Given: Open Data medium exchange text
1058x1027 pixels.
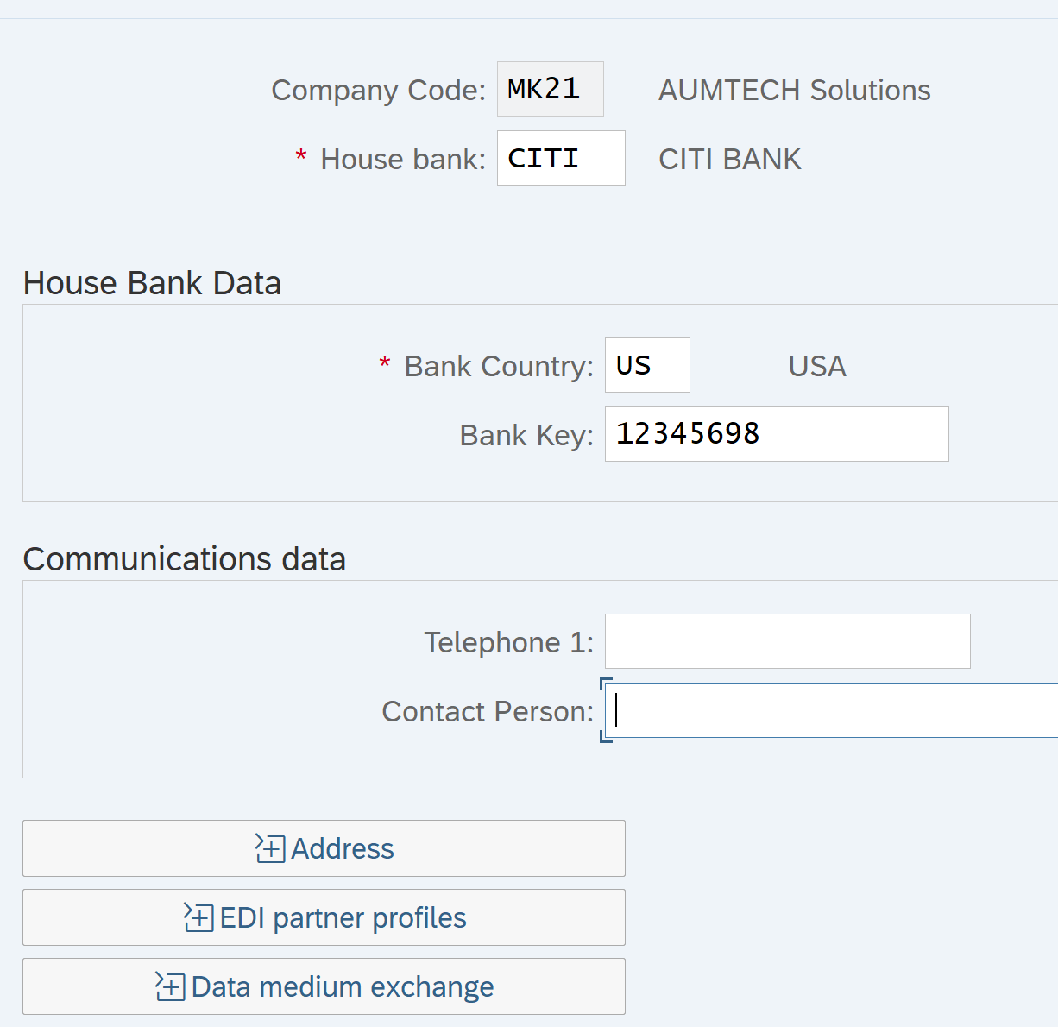Looking at the screenshot, I should [342, 986].
